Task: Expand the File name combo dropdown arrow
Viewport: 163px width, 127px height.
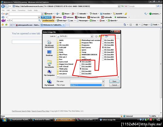Action: pyautogui.click(x=103, y=81)
